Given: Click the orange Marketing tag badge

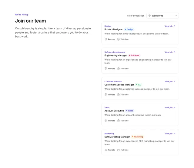Looking at the screenshot, I should pyautogui.click(x=138, y=137).
